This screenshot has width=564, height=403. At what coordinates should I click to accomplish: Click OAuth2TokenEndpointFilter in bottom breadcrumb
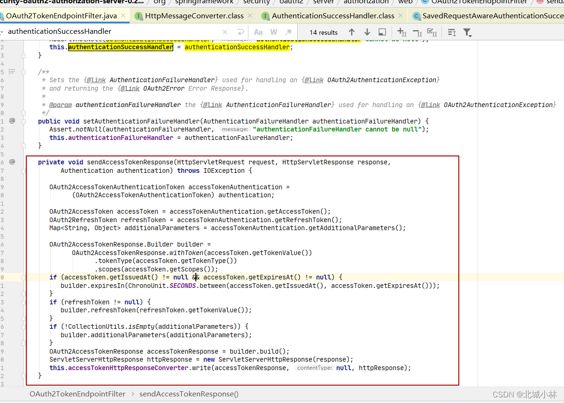(77, 394)
